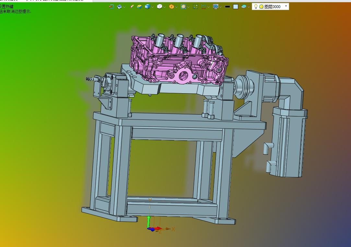Expand the dropdown next to orange sphere
351x247 pixels.
point(176,7)
